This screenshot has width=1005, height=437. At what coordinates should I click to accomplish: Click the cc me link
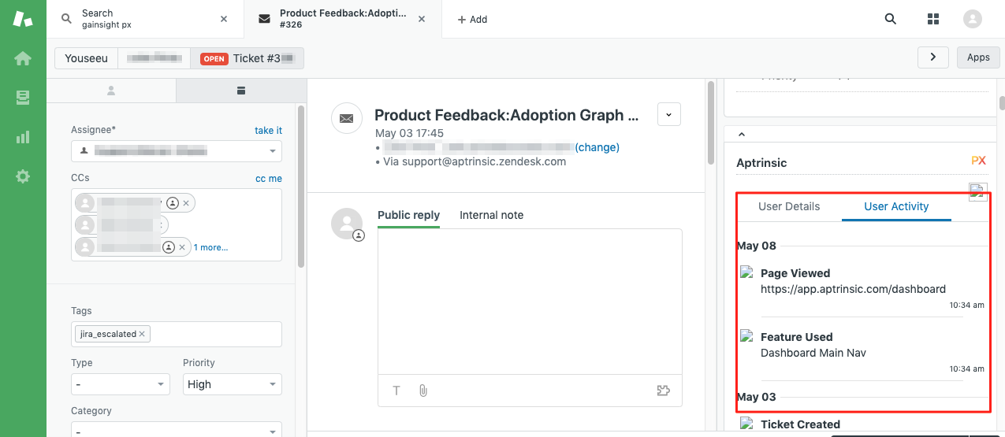tap(269, 179)
